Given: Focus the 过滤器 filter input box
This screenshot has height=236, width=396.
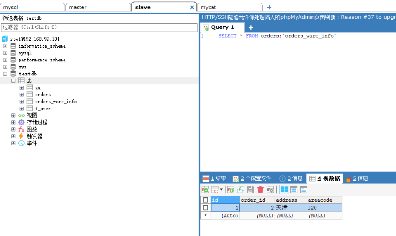Looking at the screenshot, I should pos(99,27).
